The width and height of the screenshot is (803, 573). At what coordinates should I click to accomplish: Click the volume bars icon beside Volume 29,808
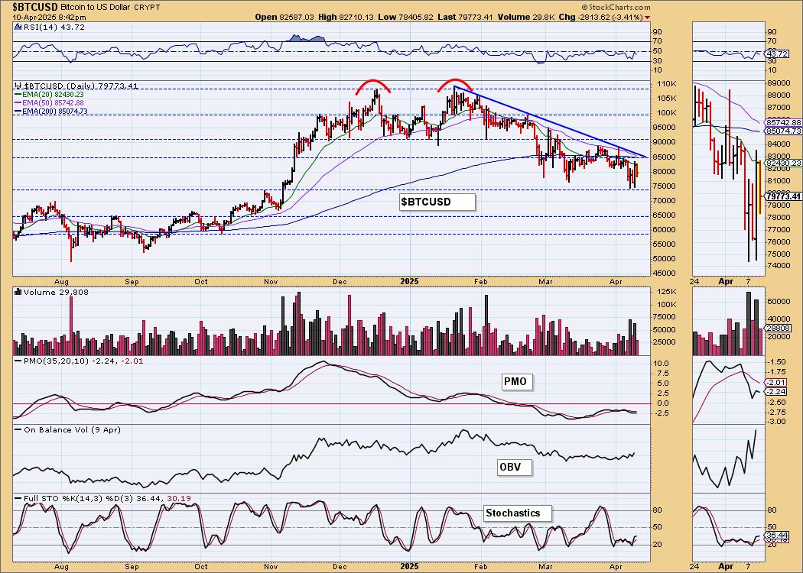[18, 292]
